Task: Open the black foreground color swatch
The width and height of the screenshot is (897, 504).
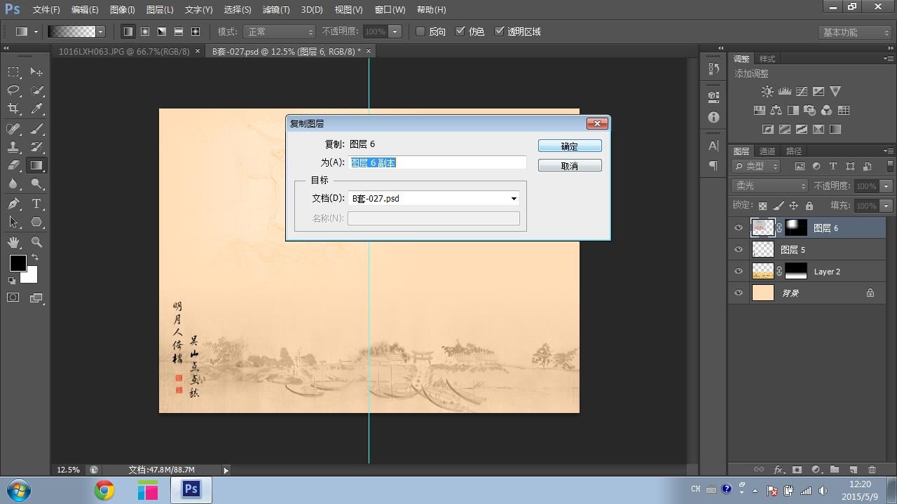Action: pos(18,263)
